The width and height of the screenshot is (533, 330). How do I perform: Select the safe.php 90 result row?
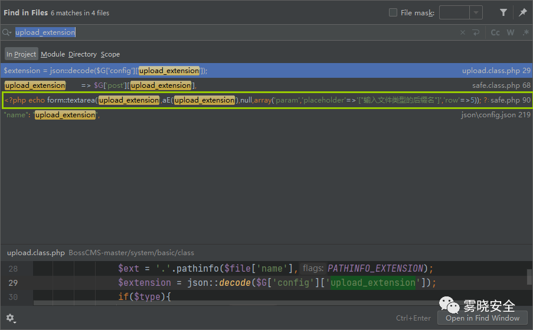(267, 100)
